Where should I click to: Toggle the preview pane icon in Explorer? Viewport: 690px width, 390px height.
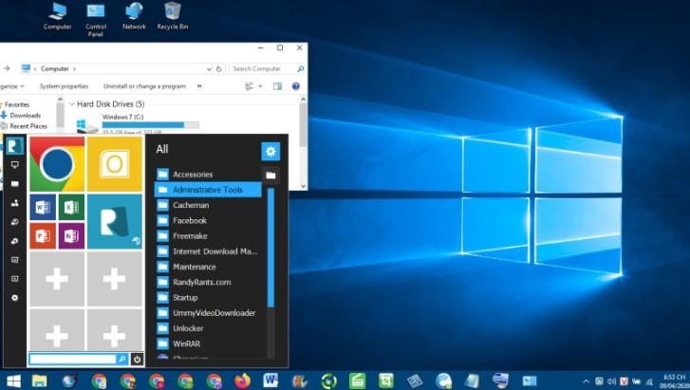(278, 86)
